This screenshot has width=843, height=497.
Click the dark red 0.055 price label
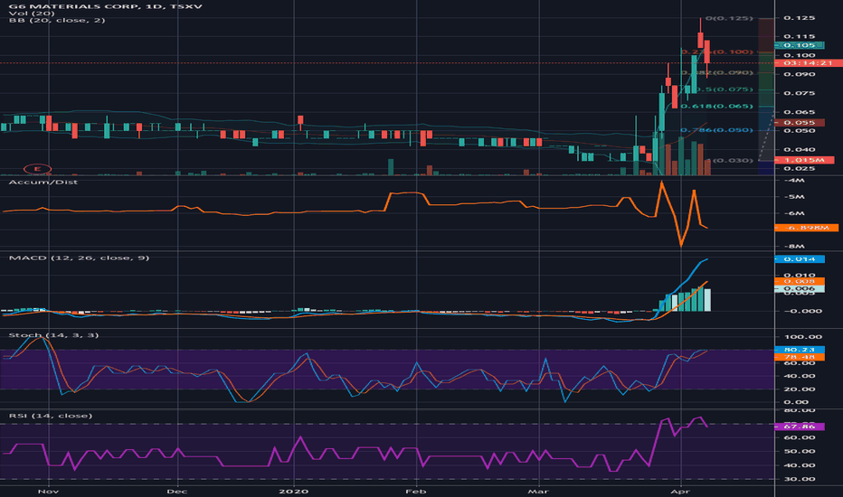(800, 123)
